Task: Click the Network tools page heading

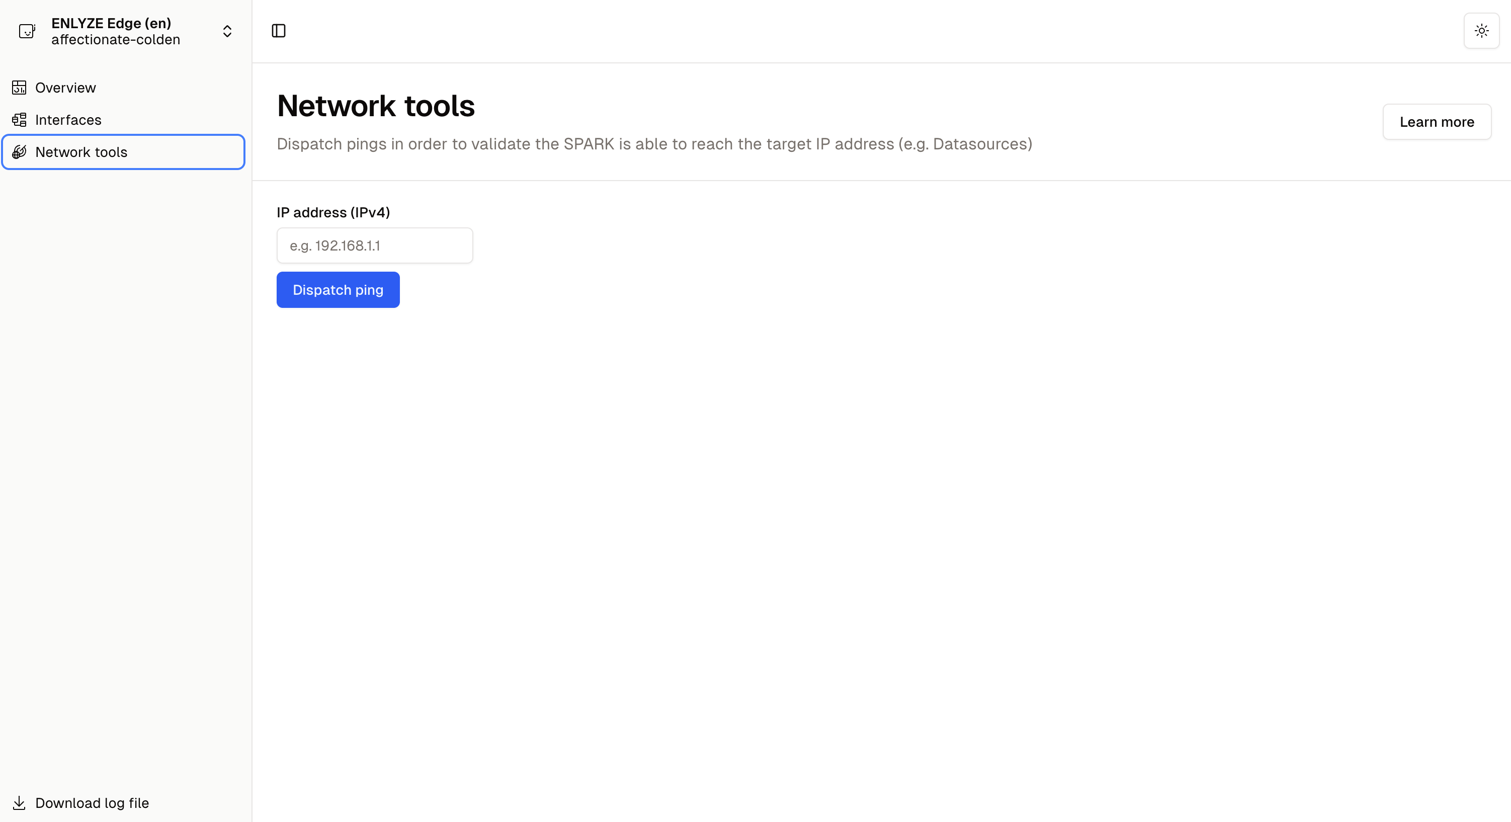Action: pyautogui.click(x=375, y=106)
